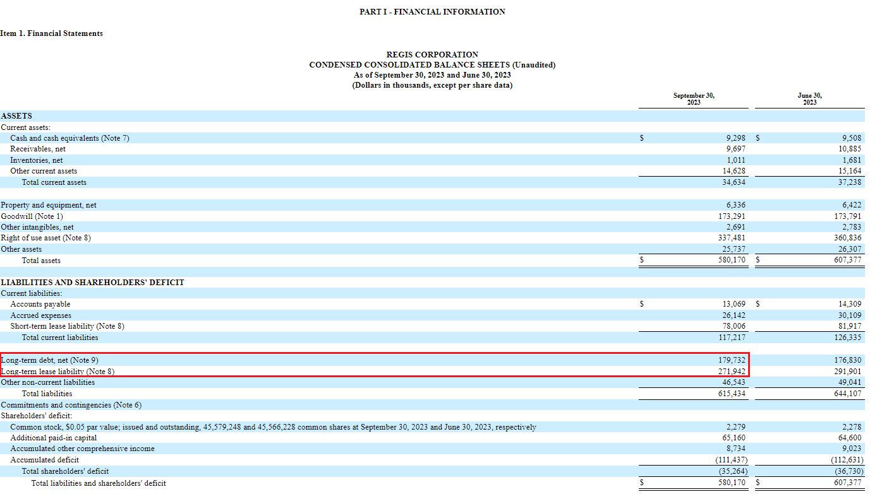The width and height of the screenshot is (870, 499).
Task: Click right of use asset value 360,836
Action: point(847,238)
